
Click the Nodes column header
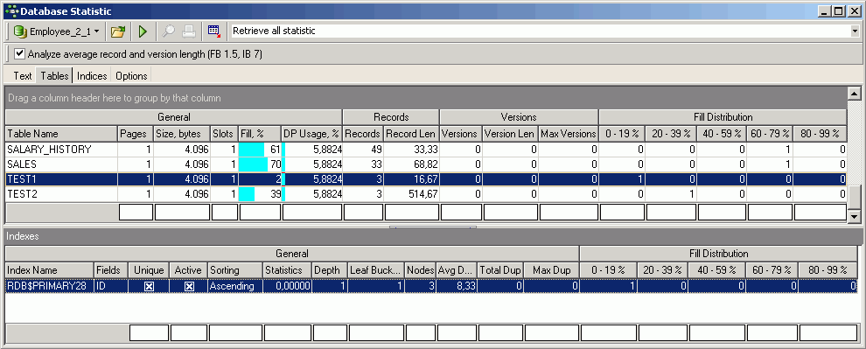[x=420, y=270]
